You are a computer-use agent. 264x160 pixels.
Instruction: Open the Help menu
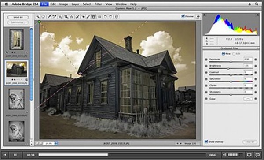133,4
